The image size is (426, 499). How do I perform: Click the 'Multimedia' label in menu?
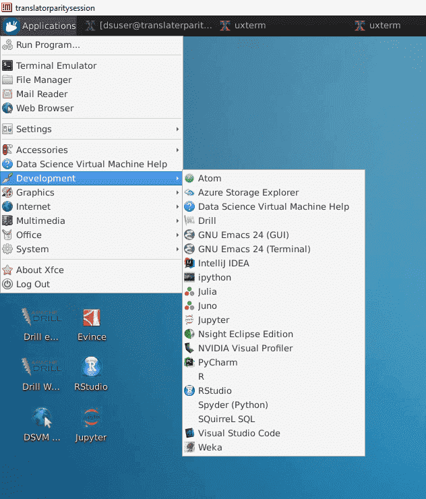pyautogui.click(x=40, y=221)
